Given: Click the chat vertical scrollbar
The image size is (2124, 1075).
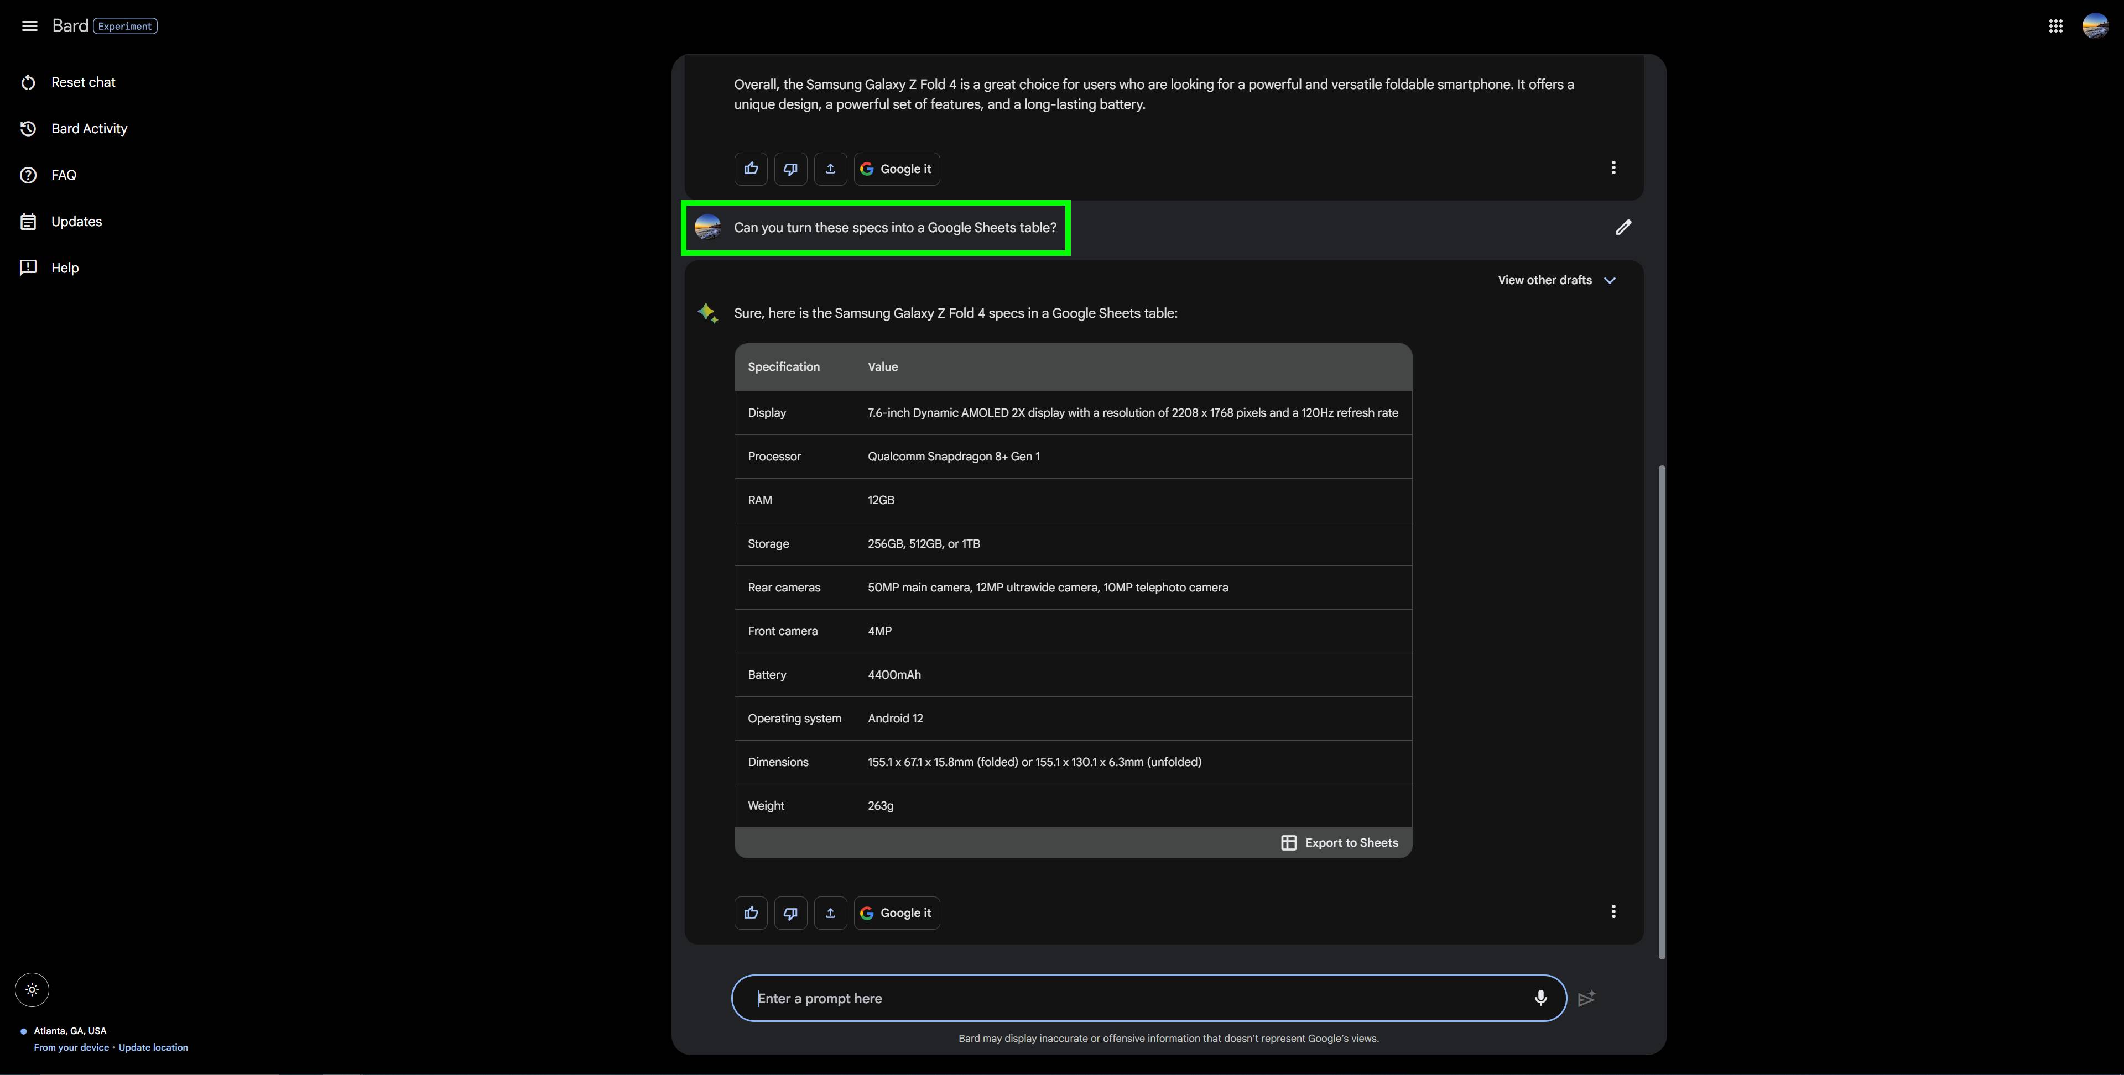Looking at the screenshot, I should tap(1662, 712).
